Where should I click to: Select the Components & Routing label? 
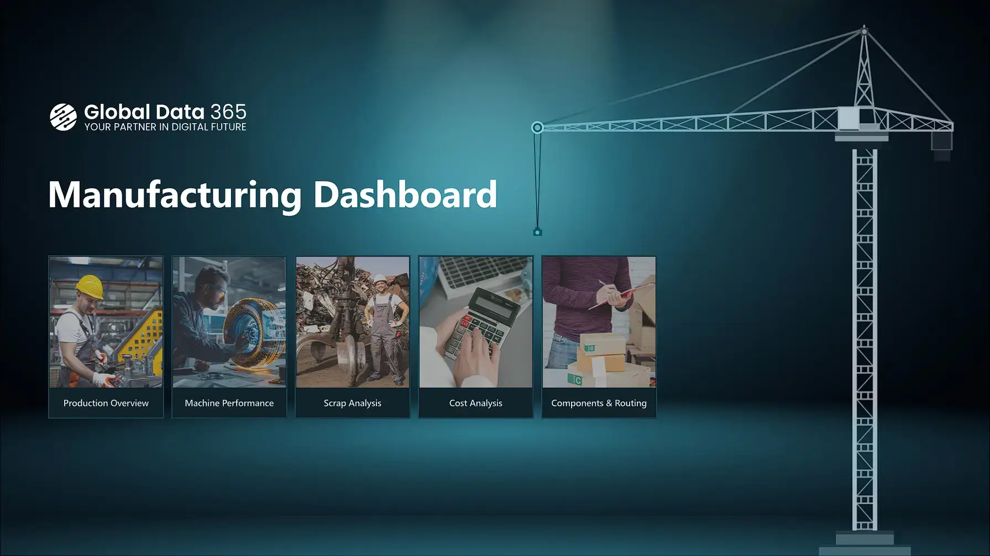(x=599, y=403)
